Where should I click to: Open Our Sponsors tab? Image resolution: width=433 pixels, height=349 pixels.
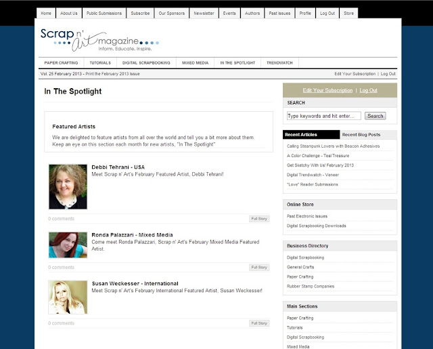pyautogui.click(x=171, y=14)
